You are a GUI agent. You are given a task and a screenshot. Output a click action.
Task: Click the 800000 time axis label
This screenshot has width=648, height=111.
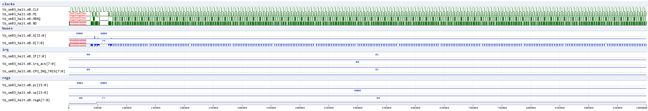(x=531, y=108)
